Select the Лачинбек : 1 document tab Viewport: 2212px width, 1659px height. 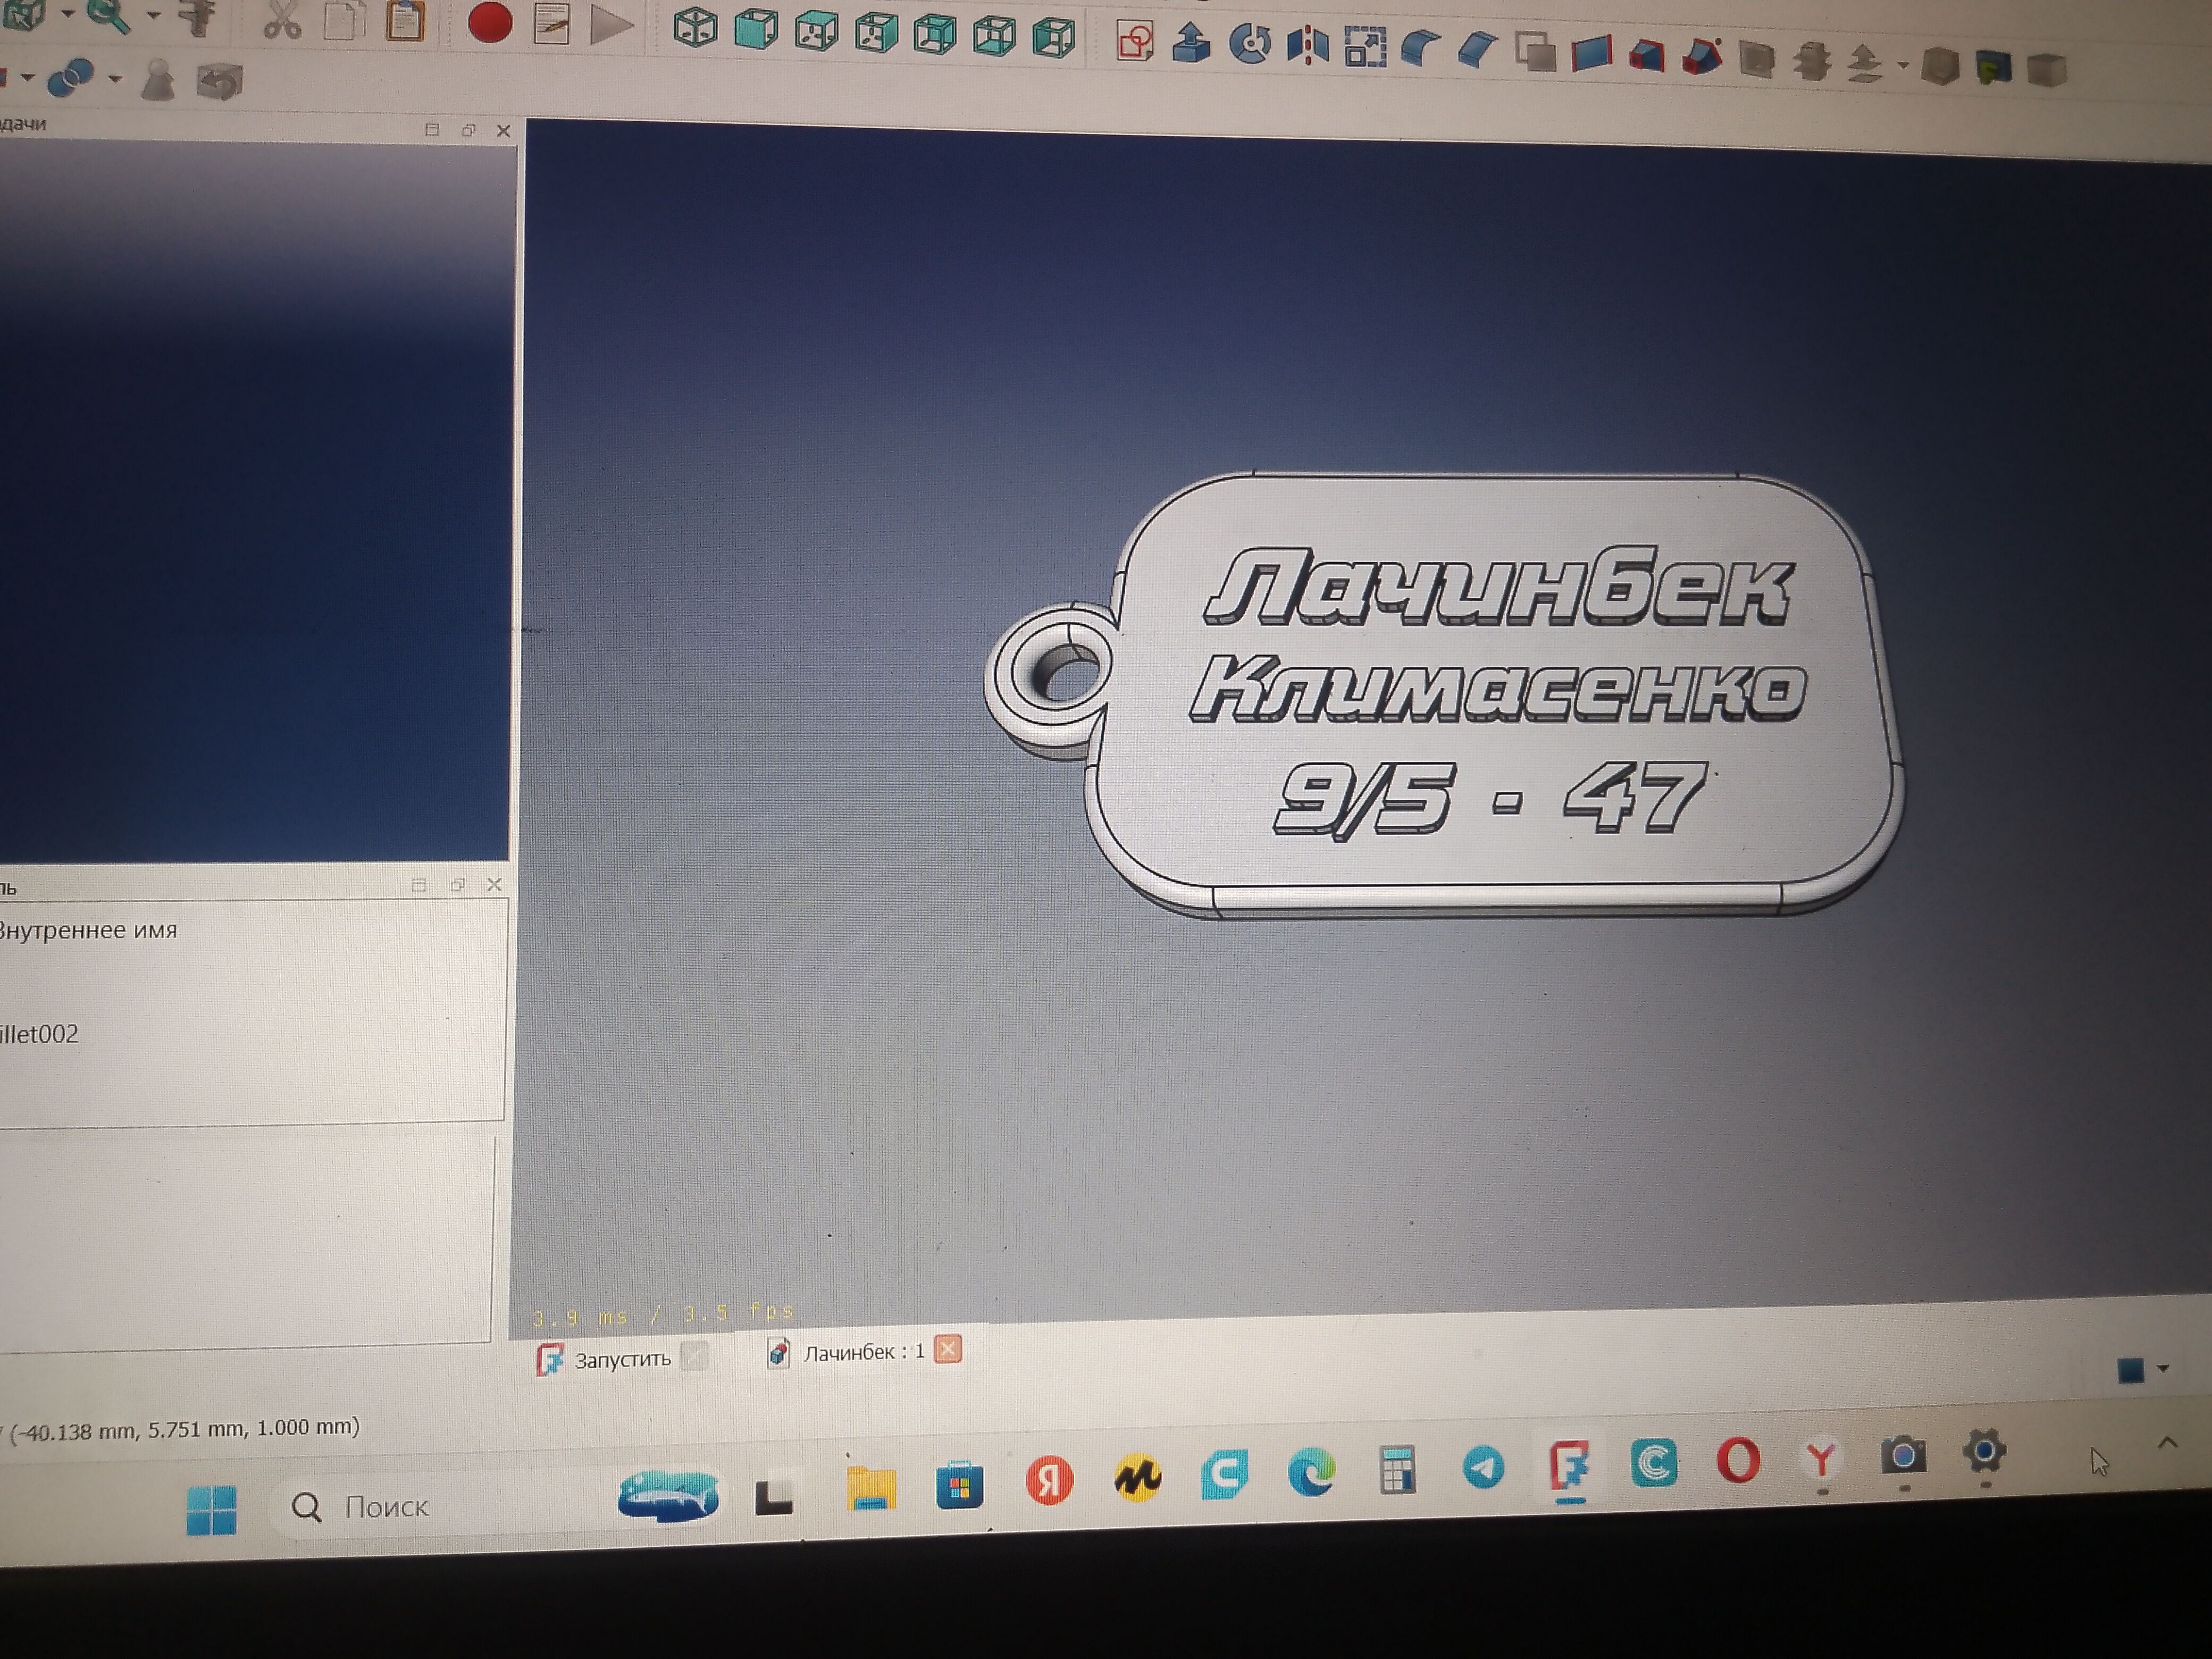point(863,1353)
